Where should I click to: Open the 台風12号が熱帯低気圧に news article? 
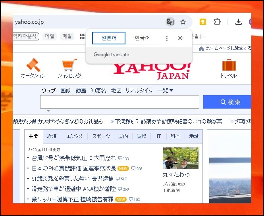74,158
